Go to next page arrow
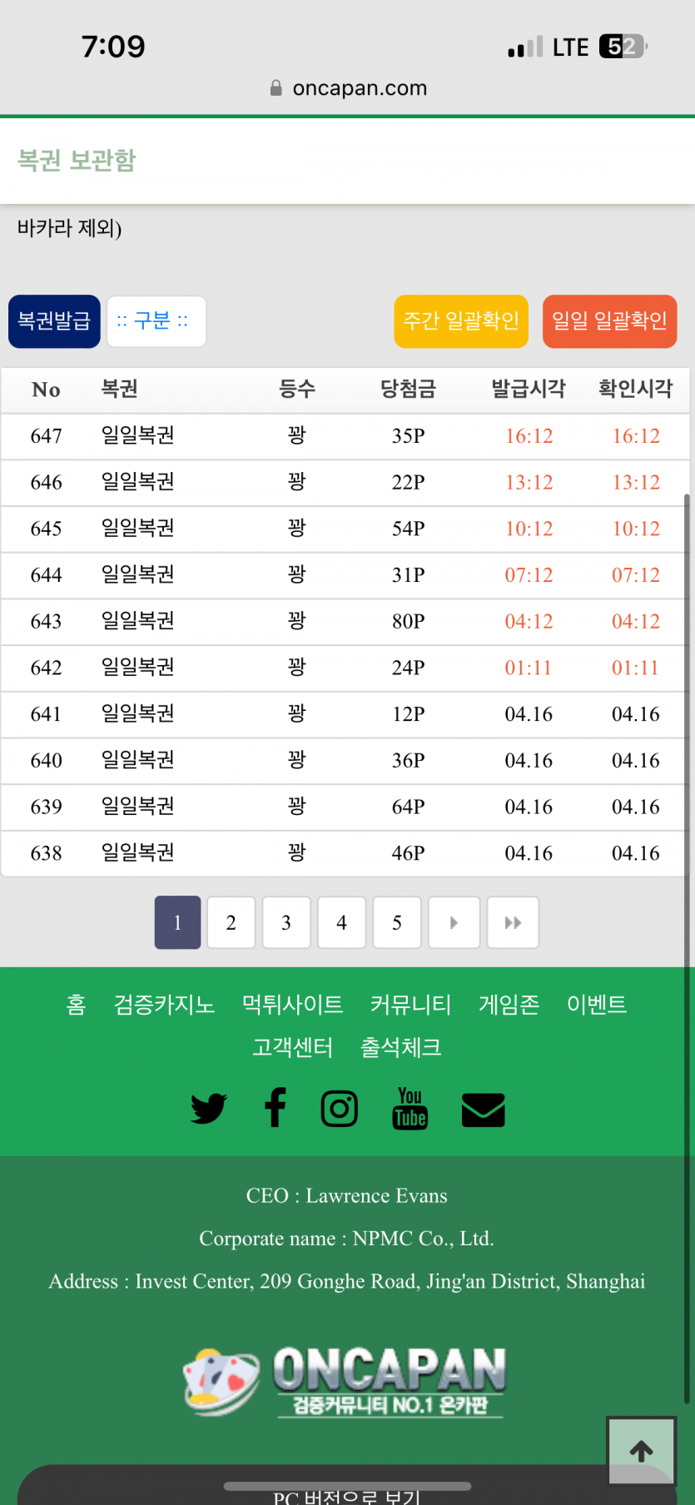This screenshot has width=695, height=1505. pos(454,922)
